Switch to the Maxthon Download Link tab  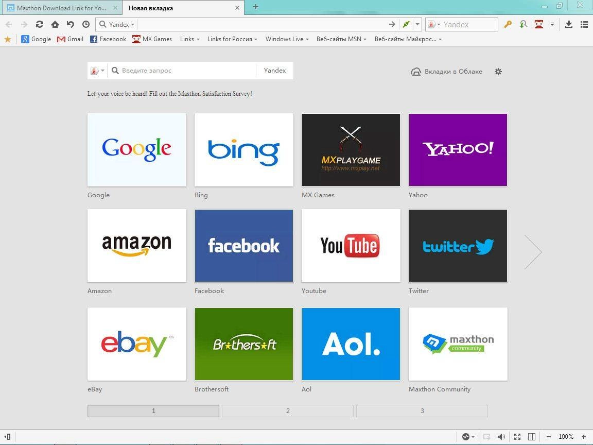tap(61, 8)
